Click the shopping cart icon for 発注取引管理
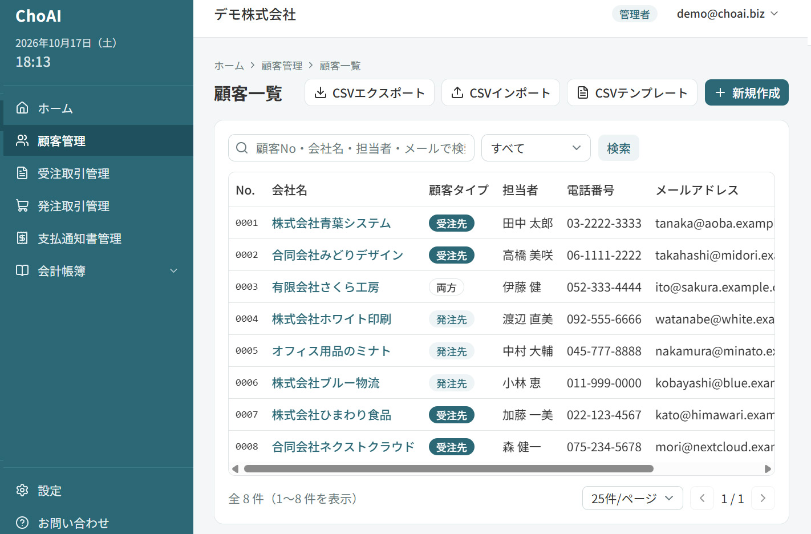811x534 pixels. click(x=22, y=205)
